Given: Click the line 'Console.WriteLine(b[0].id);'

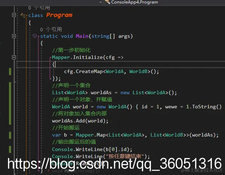Looking at the screenshot, I should pyautogui.click(x=92, y=149).
